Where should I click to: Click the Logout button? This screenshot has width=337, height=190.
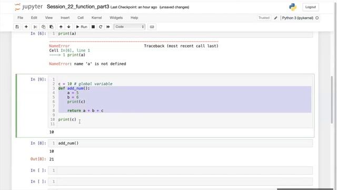310,7
